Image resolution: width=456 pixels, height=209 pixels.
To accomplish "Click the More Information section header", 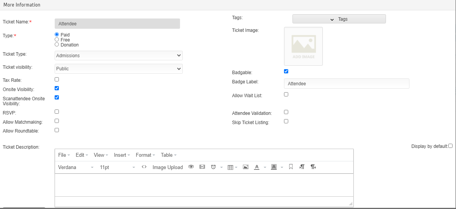I will [x=22, y=5].
